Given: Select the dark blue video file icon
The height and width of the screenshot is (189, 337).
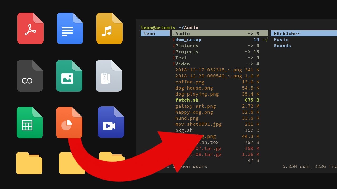Looking at the screenshot, I should [x=111, y=122].
